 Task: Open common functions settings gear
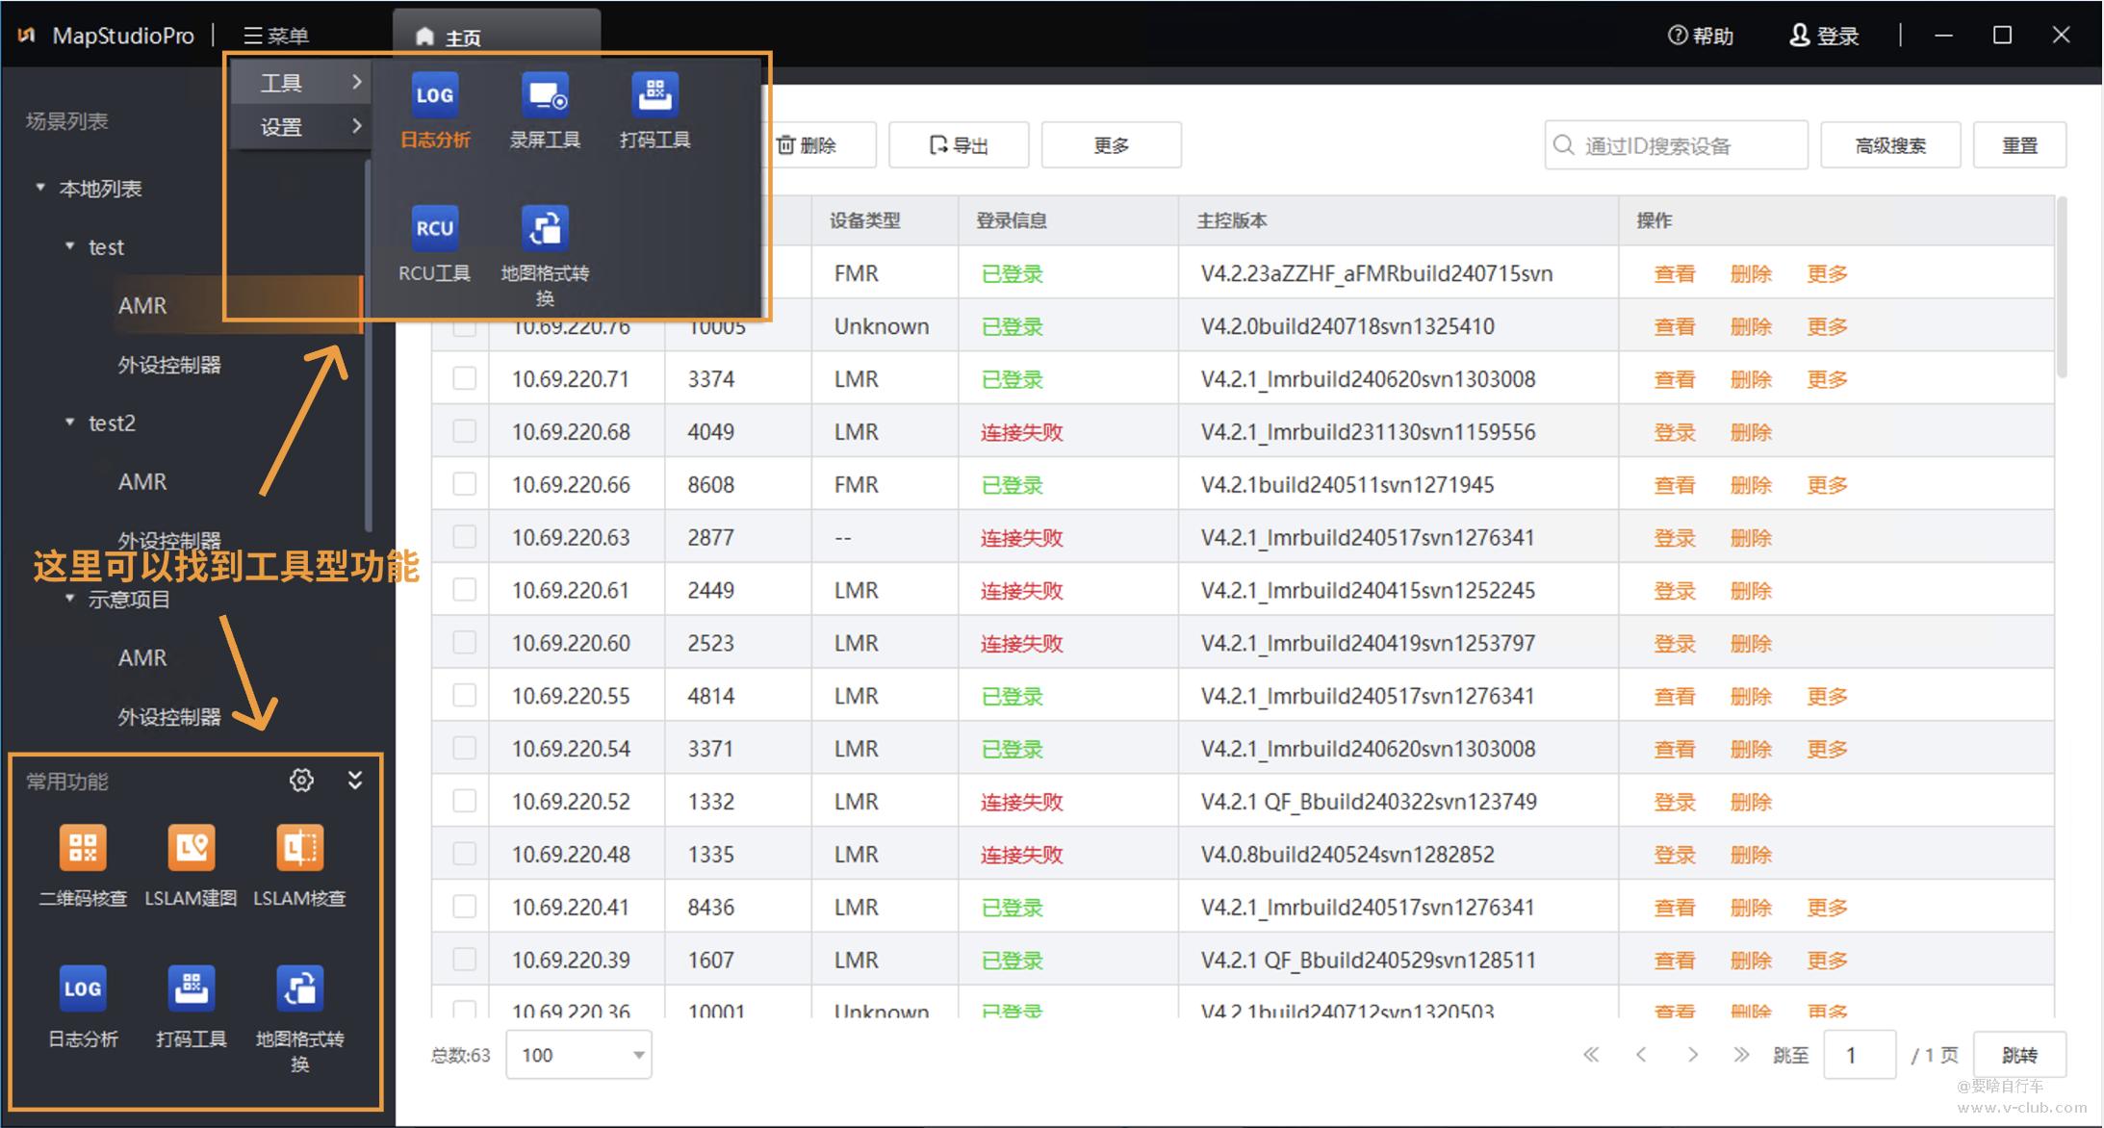click(x=301, y=780)
